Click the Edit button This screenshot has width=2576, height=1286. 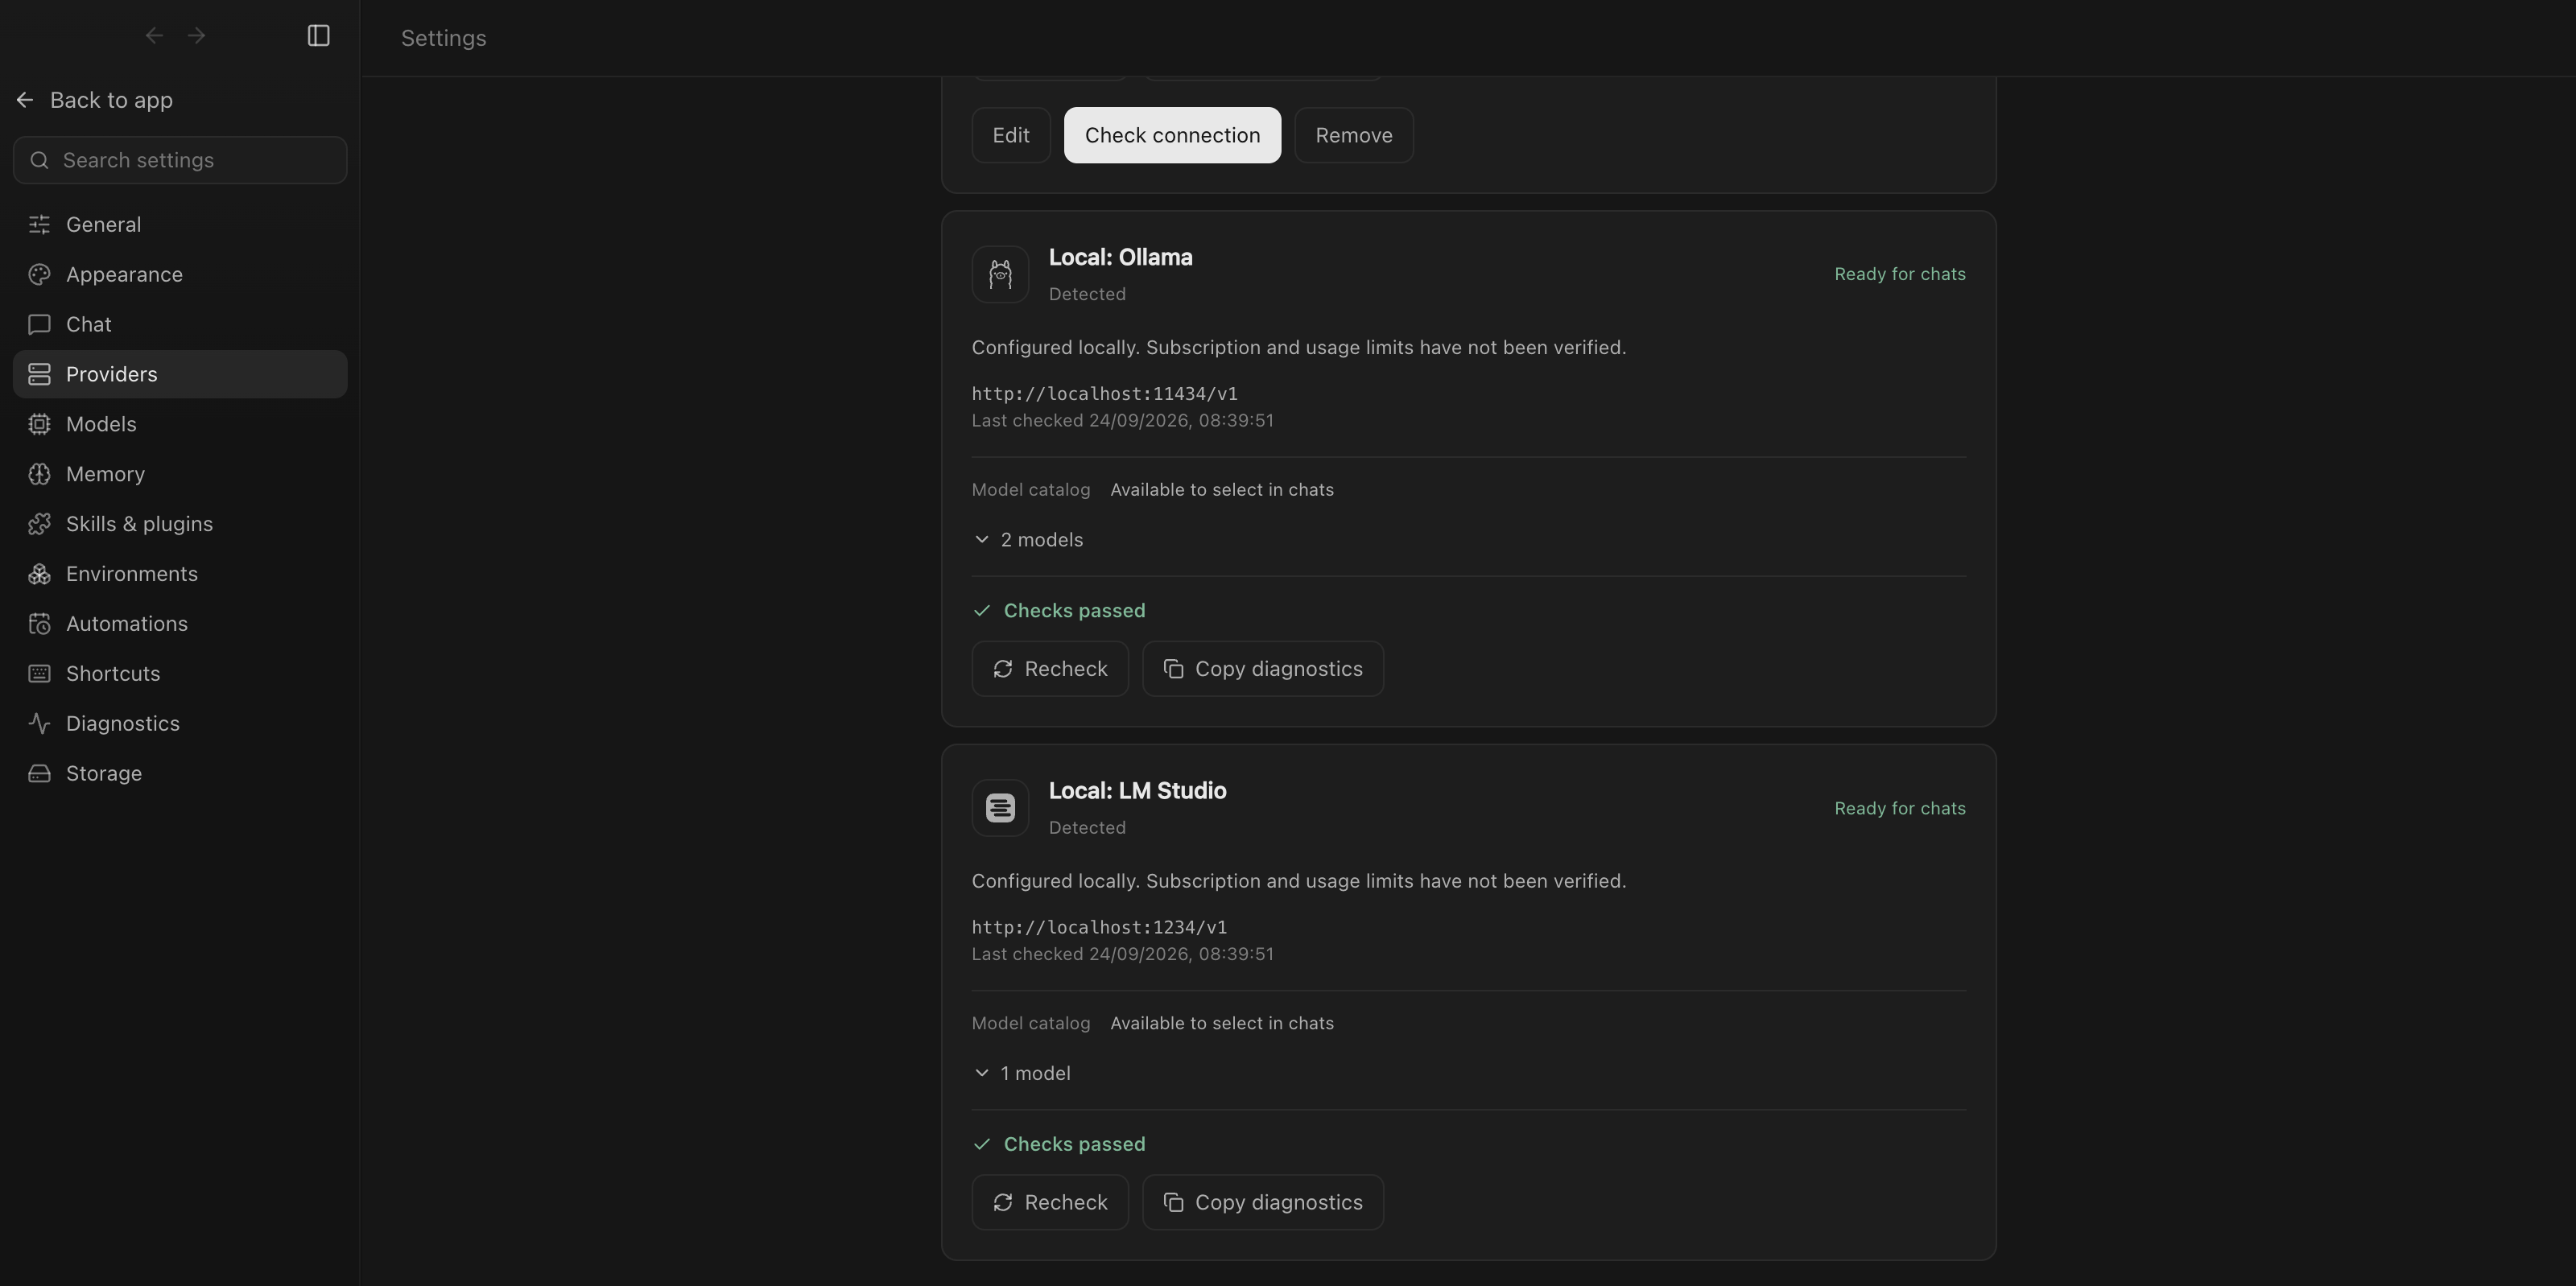point(1011,135)
